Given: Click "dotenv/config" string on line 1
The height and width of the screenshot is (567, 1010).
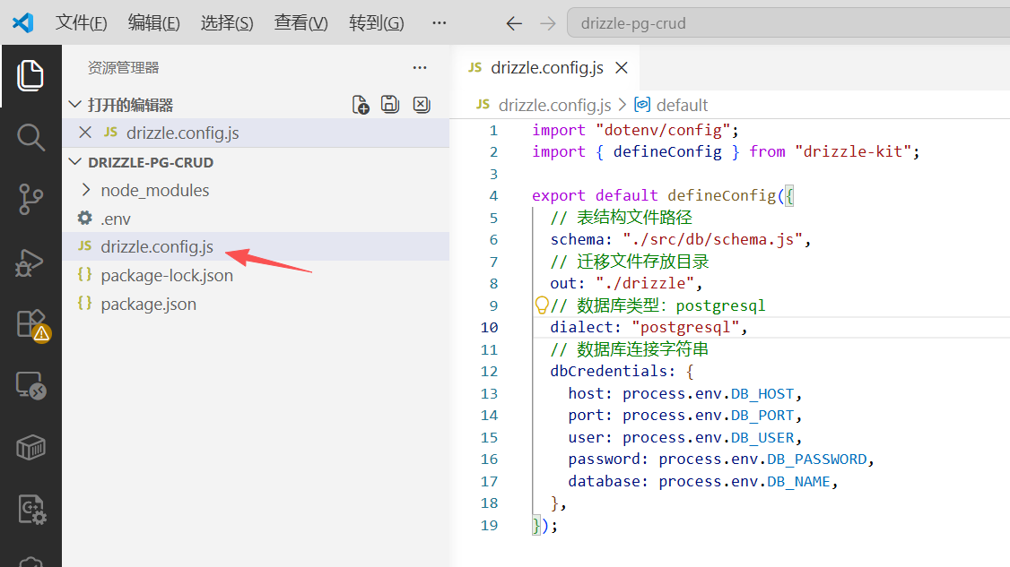Looking at the screenshot, I should (663, 130).
